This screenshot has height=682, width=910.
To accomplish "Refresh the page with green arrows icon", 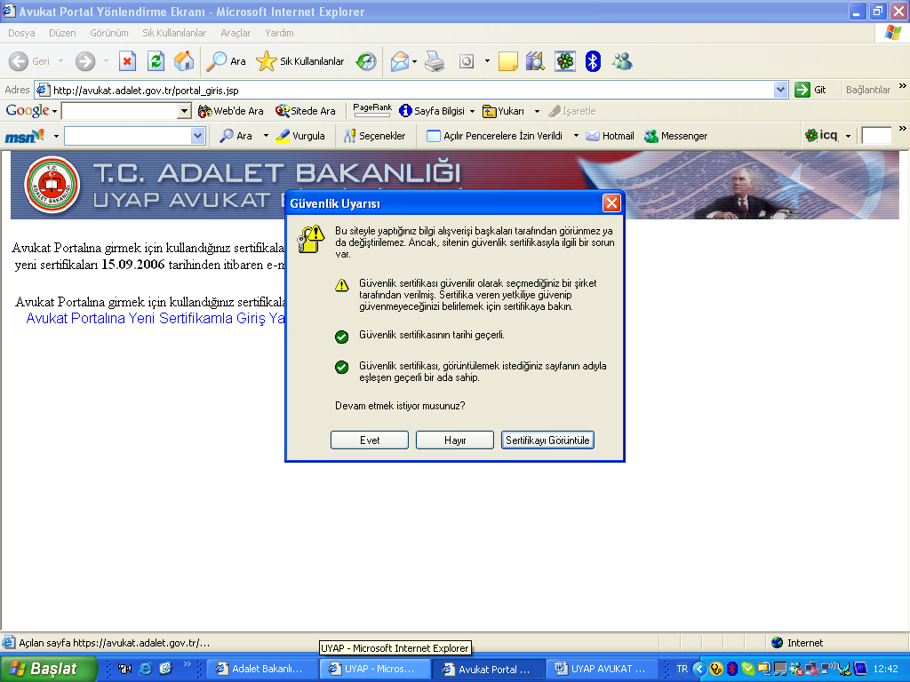I will [156, 61].
